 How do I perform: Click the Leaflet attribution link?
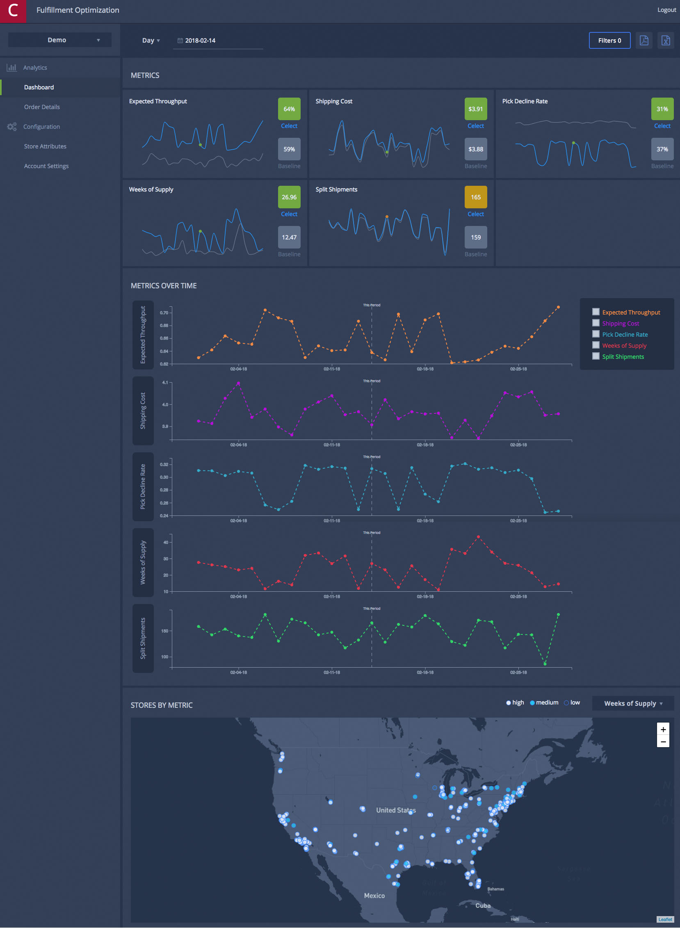665,919
